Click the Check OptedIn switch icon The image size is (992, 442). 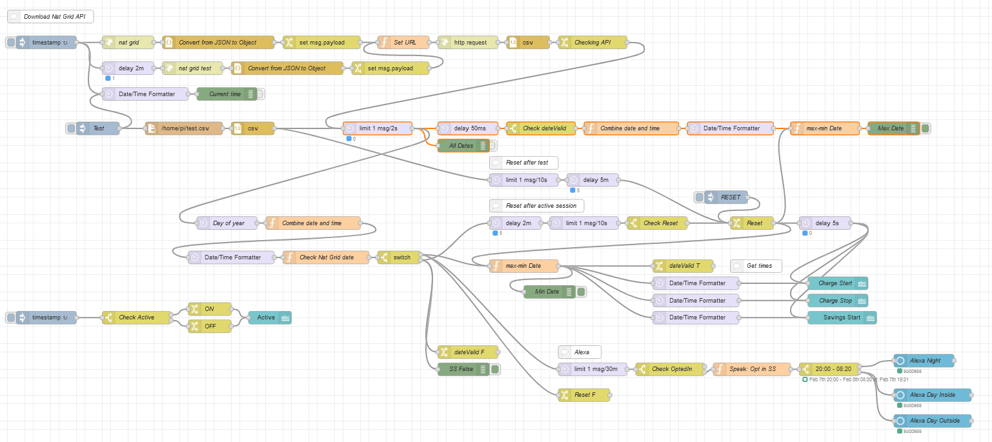pyautogui.click(x=642, y=369)
